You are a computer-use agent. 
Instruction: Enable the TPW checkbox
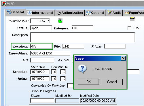(x=129, y=28)
